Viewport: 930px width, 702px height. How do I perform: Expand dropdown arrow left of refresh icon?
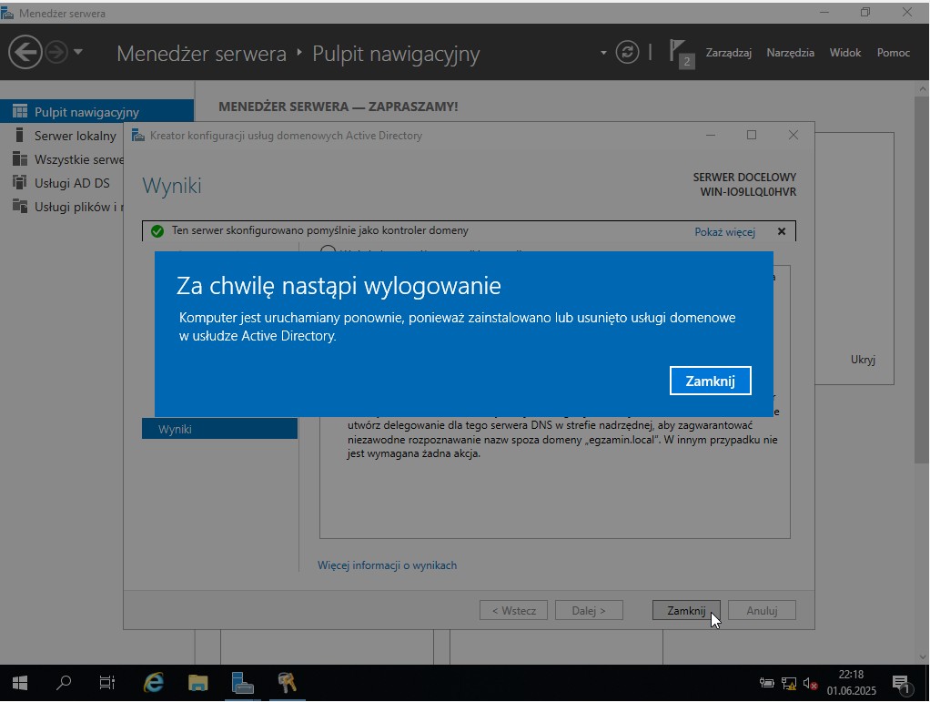pyautogui.click(x=602, y=53)
